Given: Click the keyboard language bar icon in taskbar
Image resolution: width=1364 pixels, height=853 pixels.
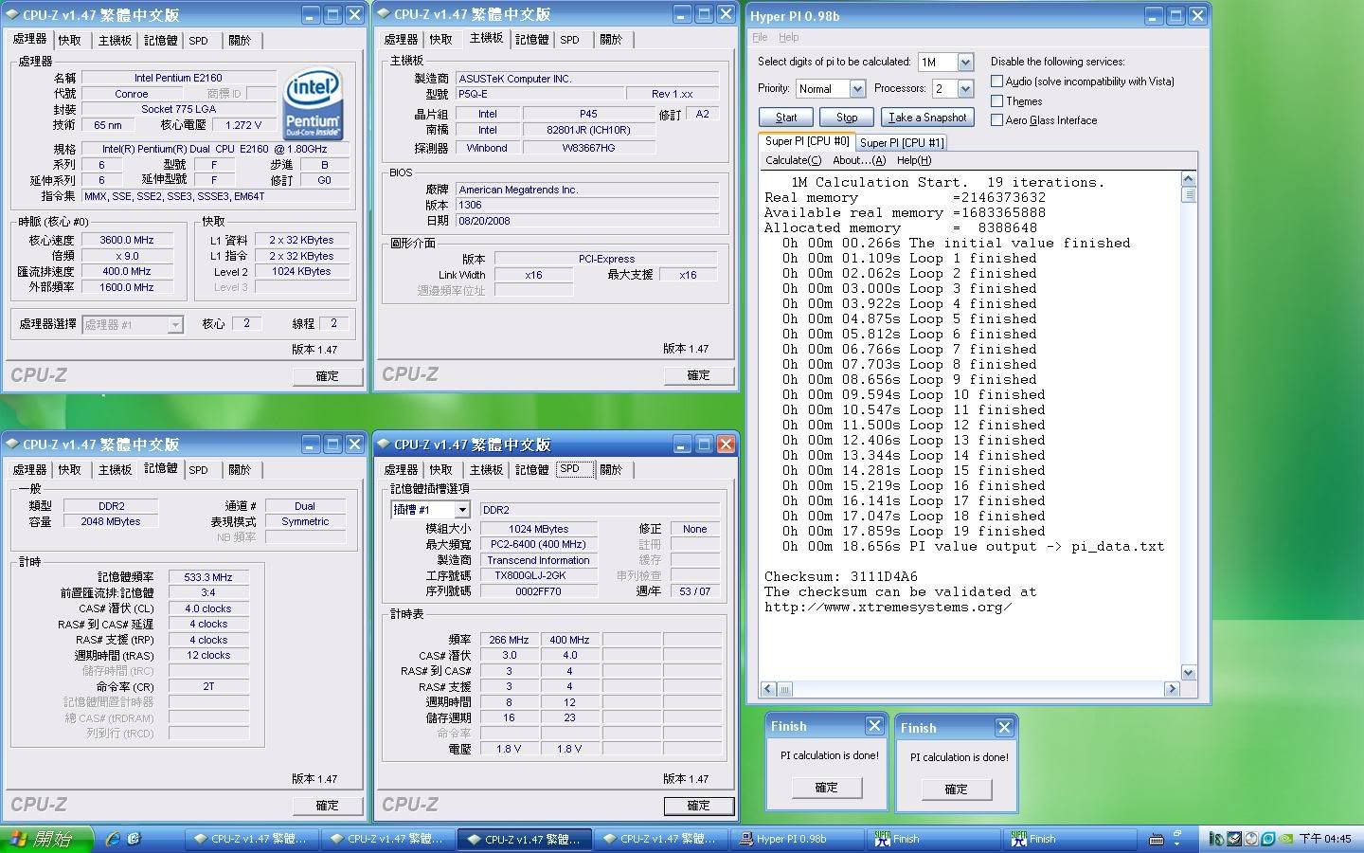Looking at the screenshot, I should [1157, 840].
